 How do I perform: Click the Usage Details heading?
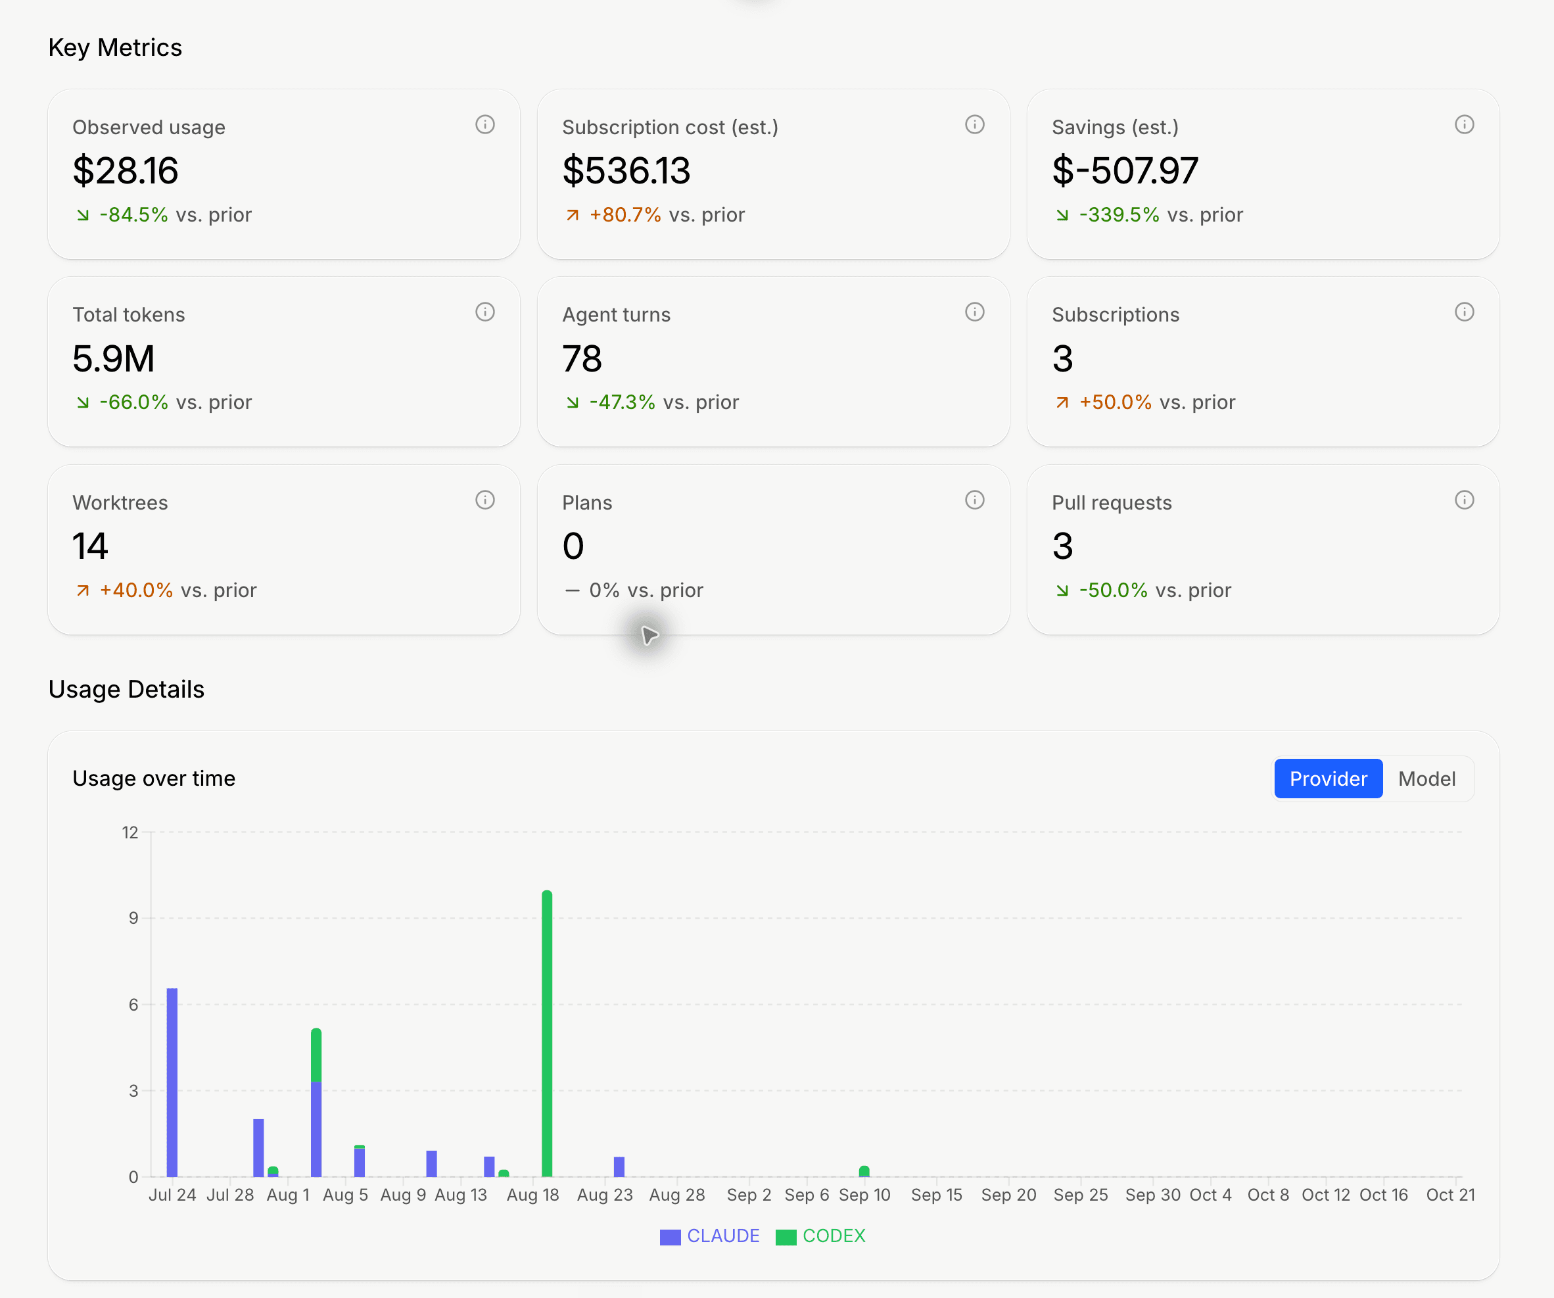126,689
